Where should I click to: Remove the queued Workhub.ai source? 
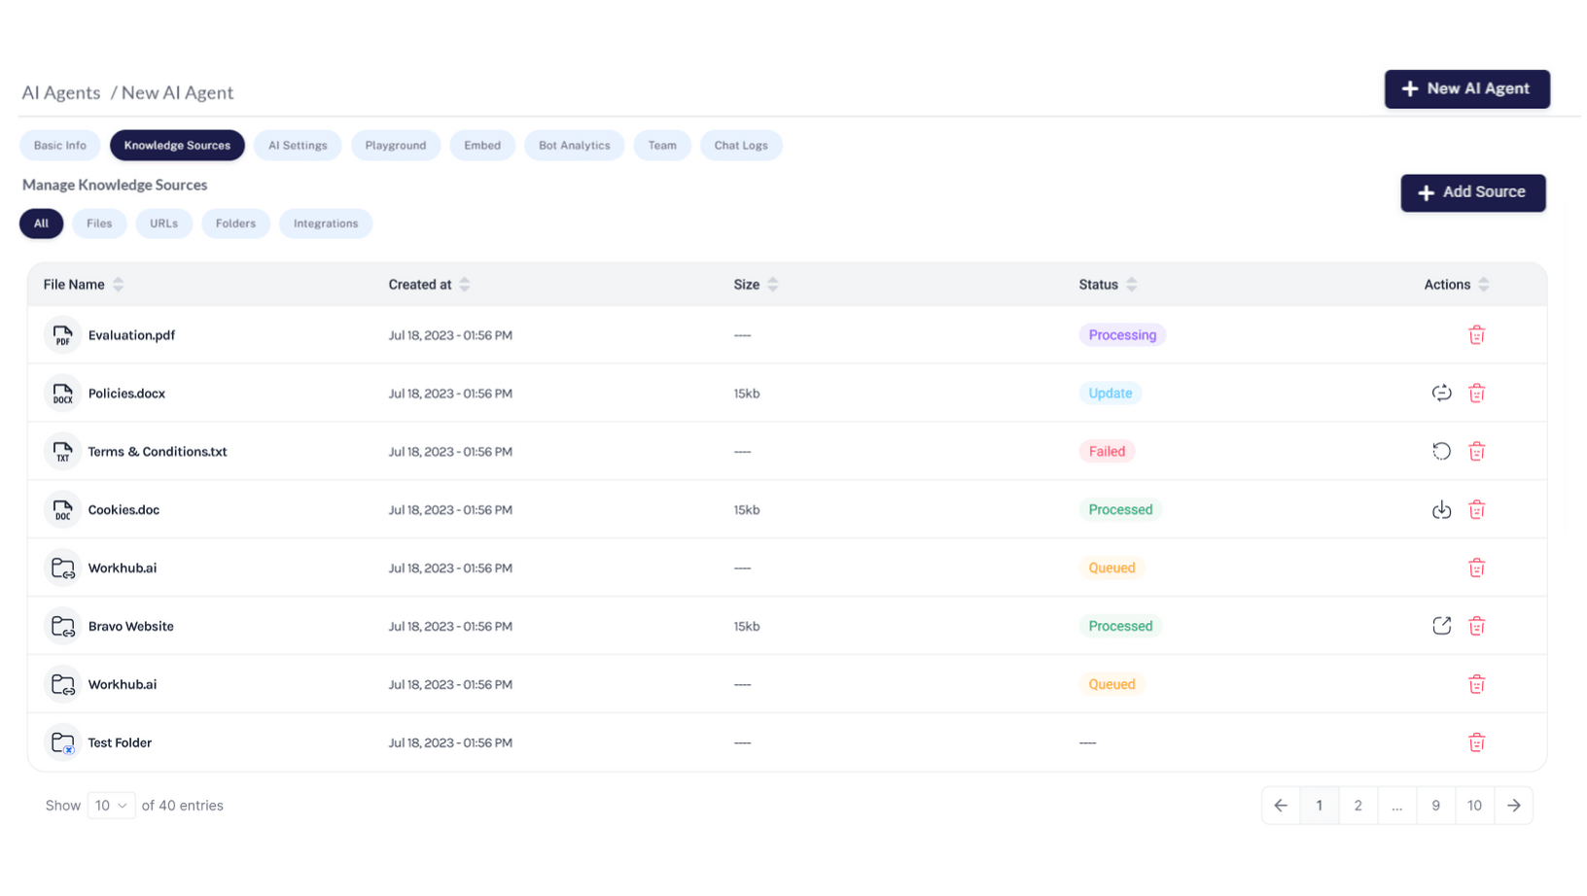pyautogui.click(x=1476, y=568)
